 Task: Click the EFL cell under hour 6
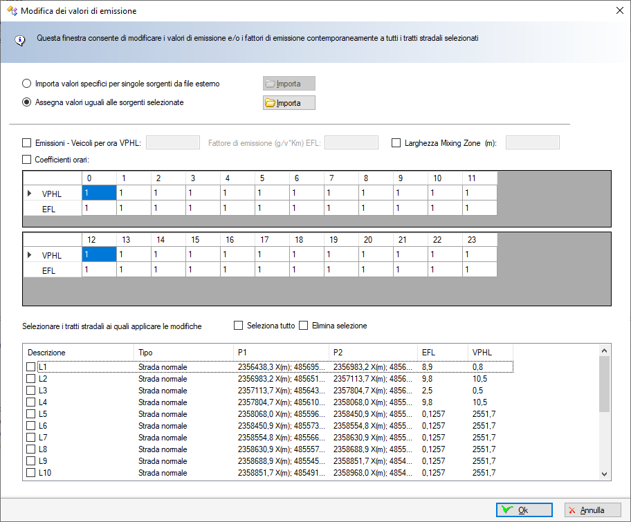point(306,207)
